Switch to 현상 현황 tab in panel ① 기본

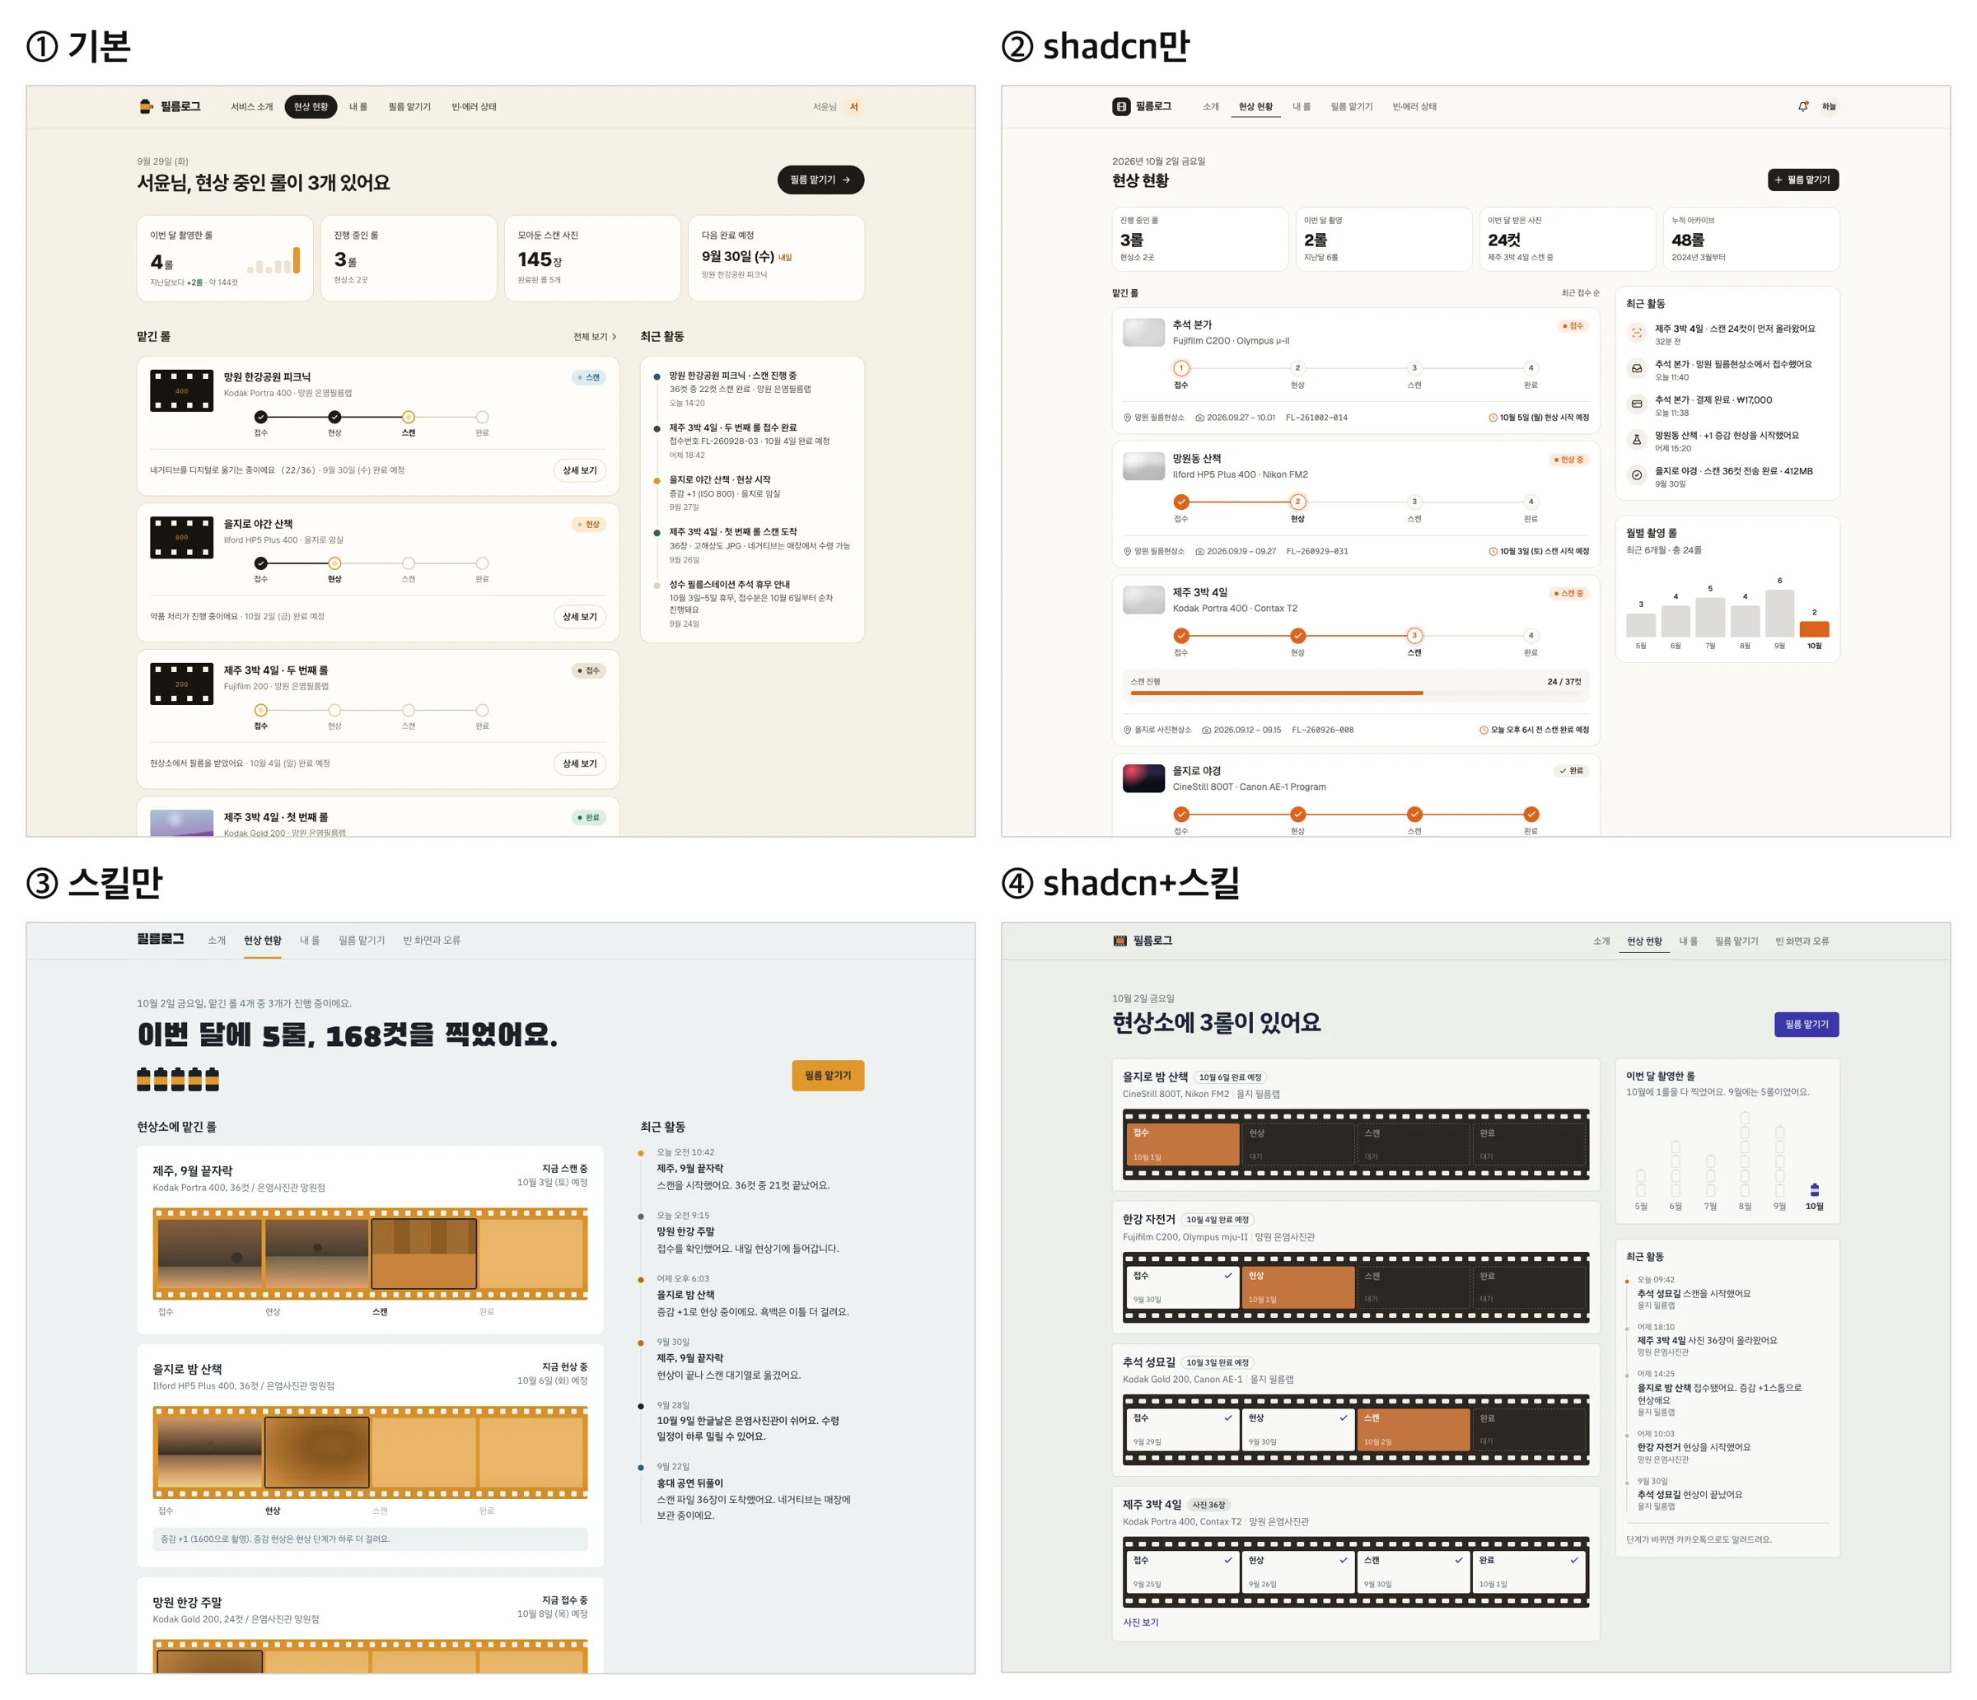coord(310,107)
